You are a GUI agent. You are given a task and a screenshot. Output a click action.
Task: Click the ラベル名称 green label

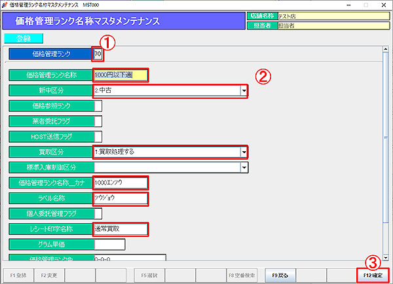click(x=52, y=198)
